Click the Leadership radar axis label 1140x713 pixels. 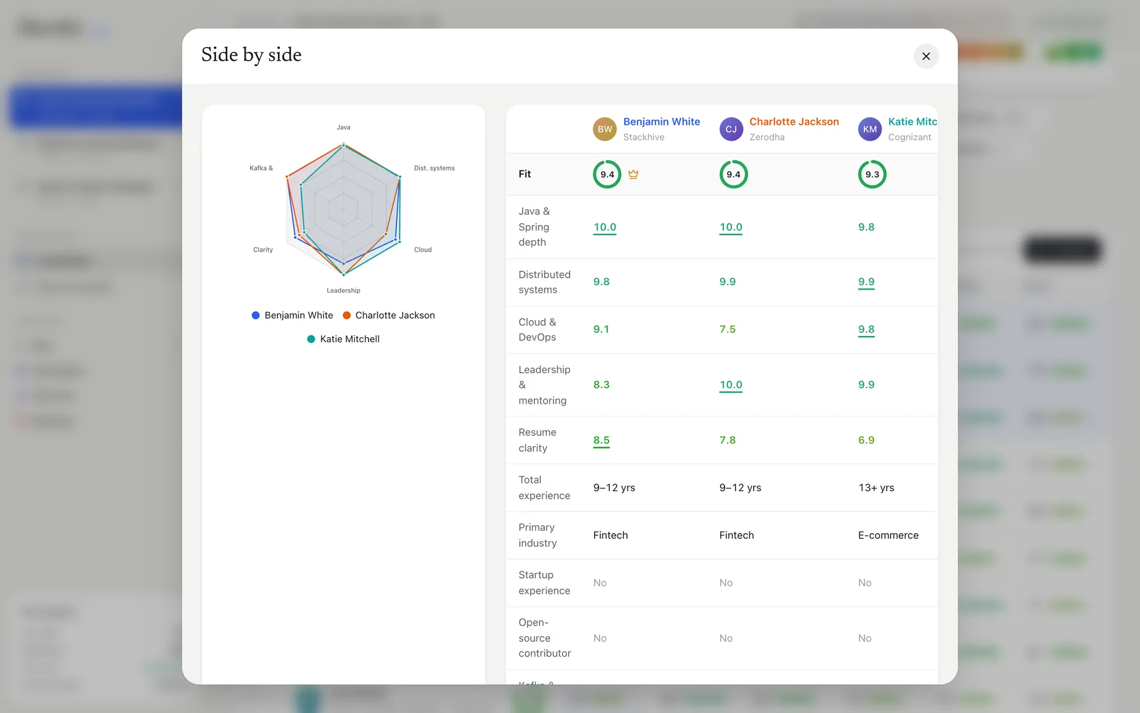pyautogui.click(x=343, y=290)
